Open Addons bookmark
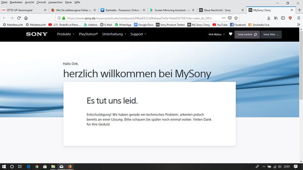 [x=91, y=25]
